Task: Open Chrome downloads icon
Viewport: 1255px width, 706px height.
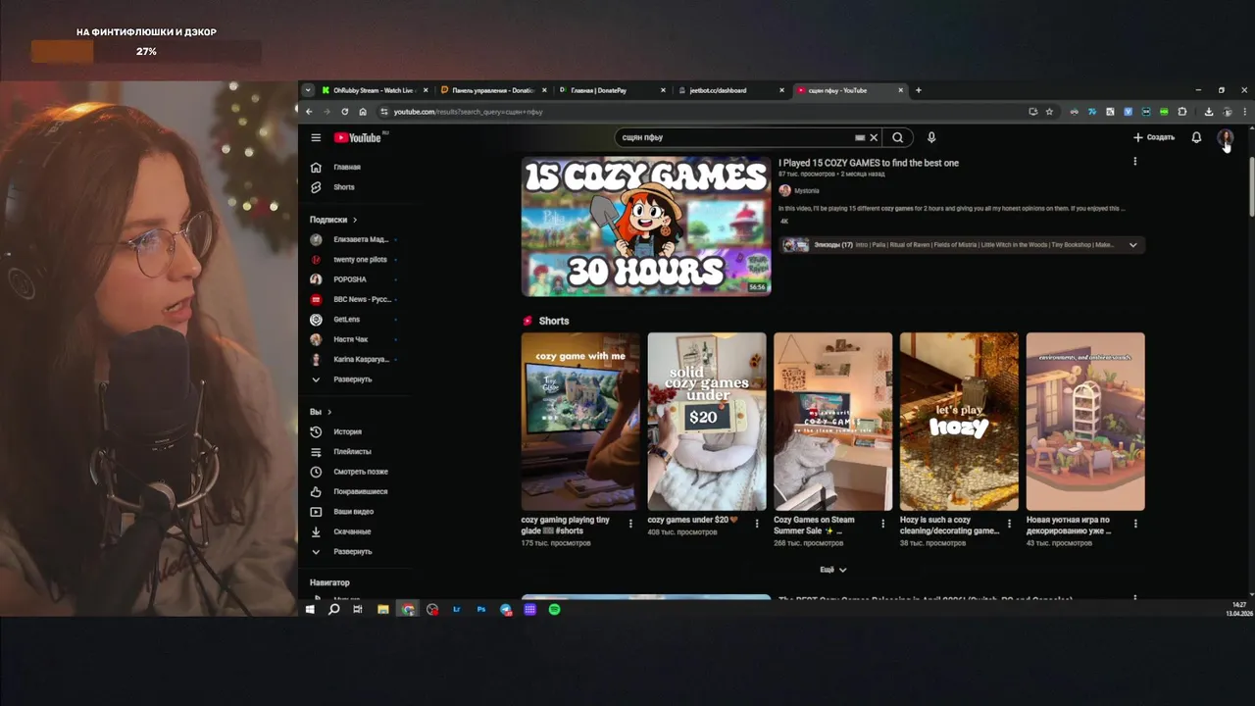Action: tap(1209, 112)
